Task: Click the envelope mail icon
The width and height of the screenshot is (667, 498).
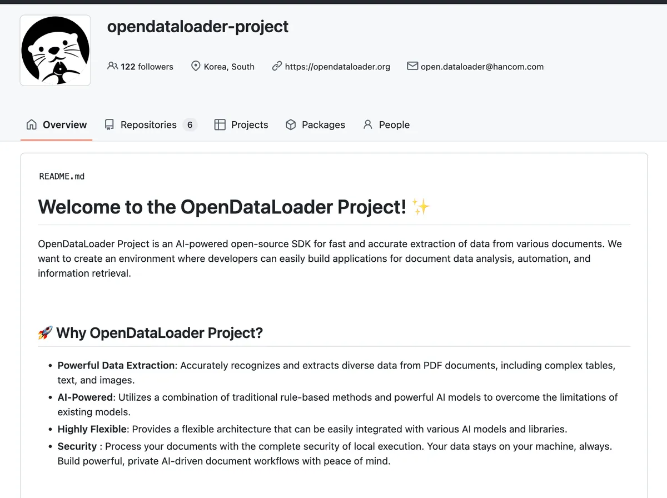Action: click(412, 66)
